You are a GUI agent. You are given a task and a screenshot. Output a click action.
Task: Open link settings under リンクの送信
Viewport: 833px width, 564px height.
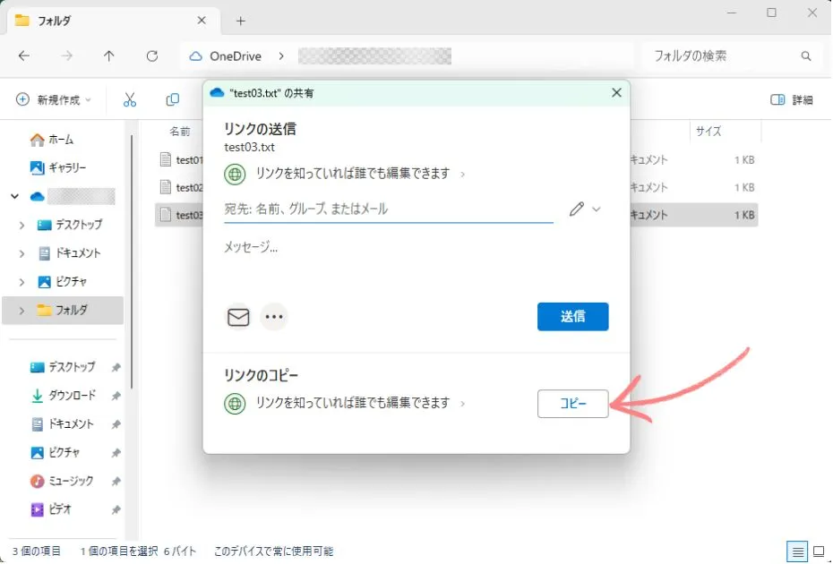[360, 174]
